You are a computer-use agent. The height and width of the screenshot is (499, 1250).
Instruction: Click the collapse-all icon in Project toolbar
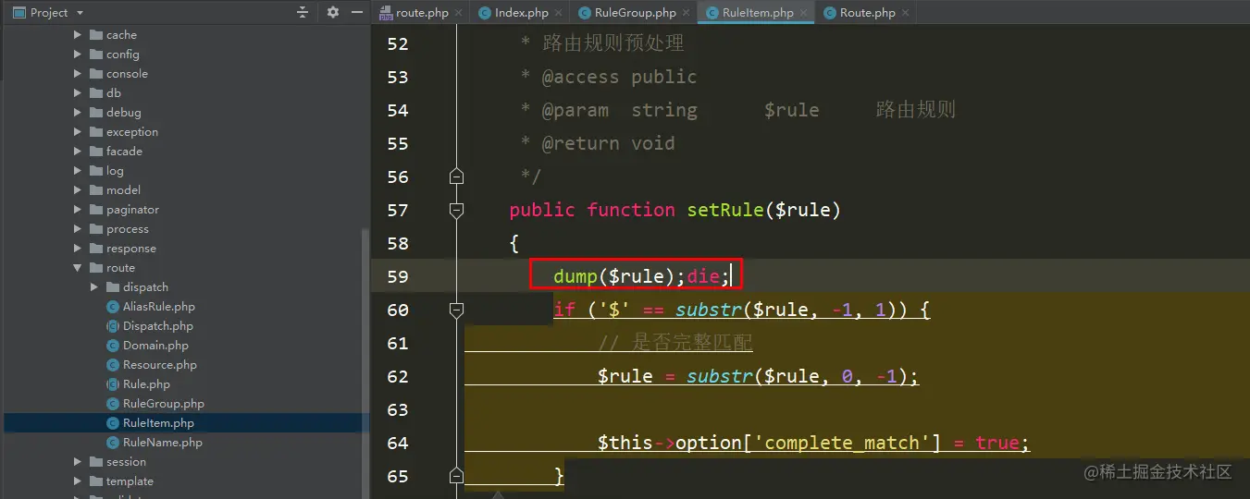click(x=303, y=13)
